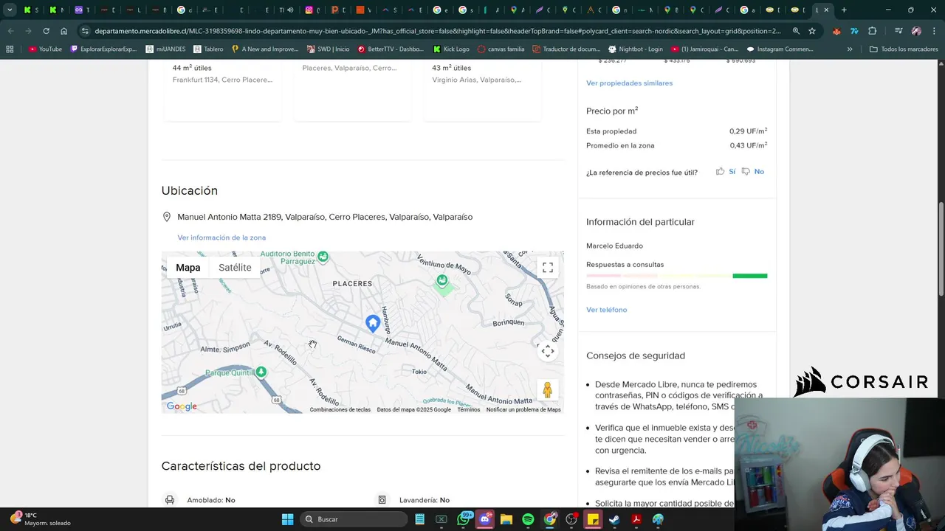Open the BetterTTV Dashboard bookmark
The height and width of the screenshot is (531, 945).
pyautogui.click(x=391, y=49)
